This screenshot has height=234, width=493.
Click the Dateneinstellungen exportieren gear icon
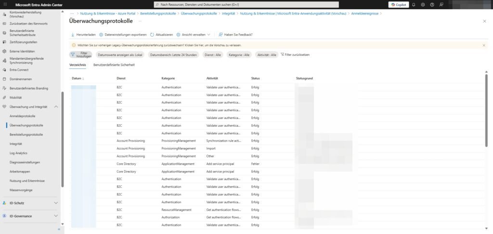click(101, 35)
